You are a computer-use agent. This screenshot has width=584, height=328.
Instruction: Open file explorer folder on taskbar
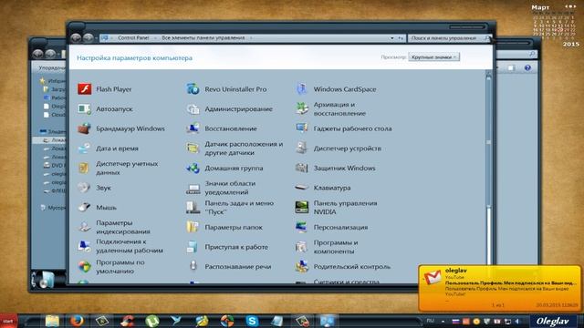point(52,321)
